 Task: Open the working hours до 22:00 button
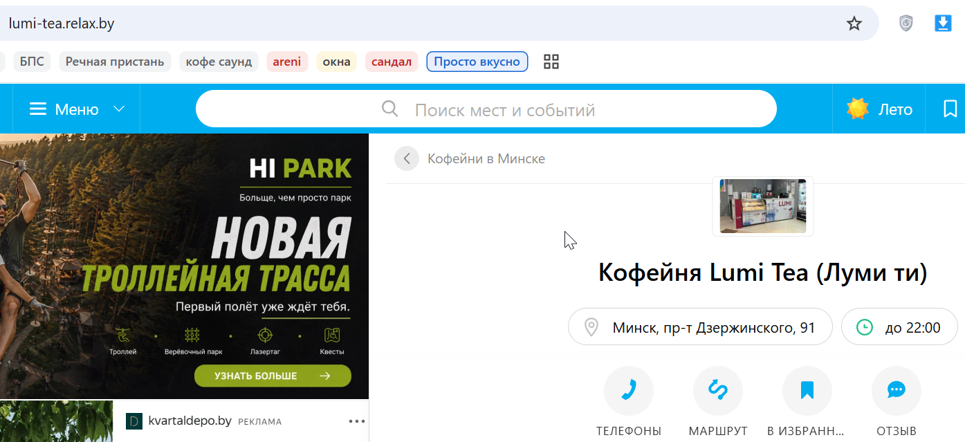tap(899, 327)
